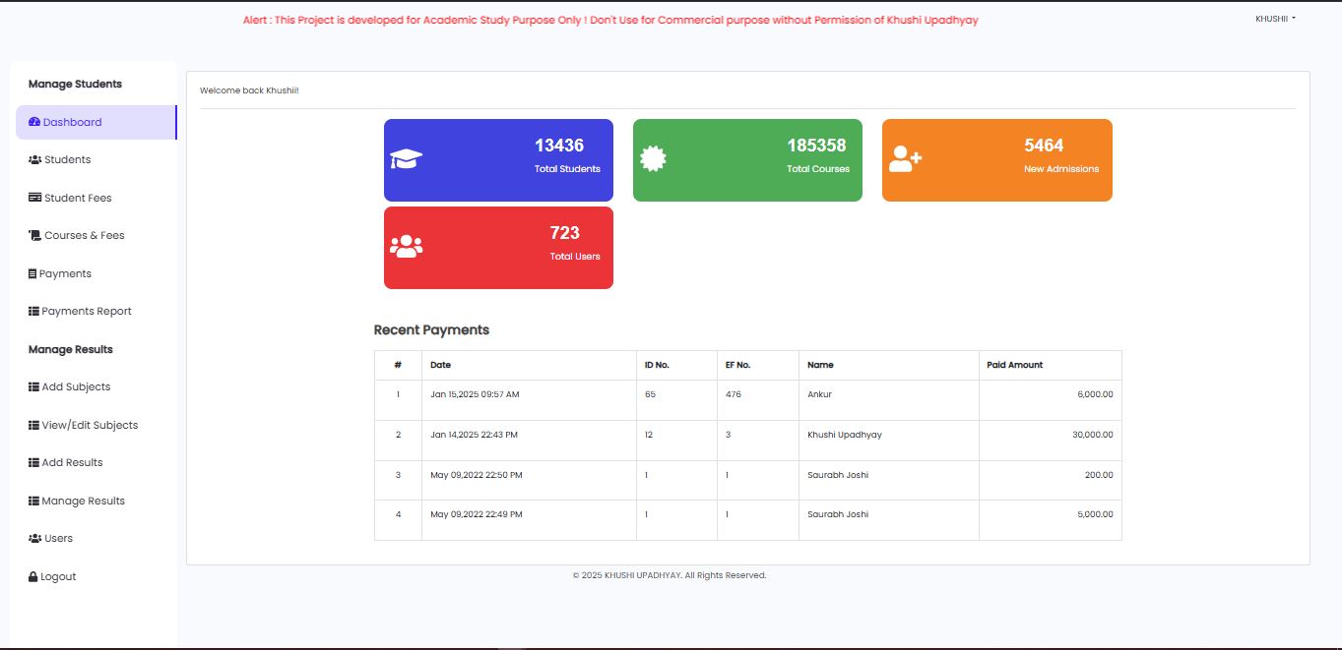The image size is (1342, 650).
Task: Open Students page from sidebar
Action: pos(67,160)
